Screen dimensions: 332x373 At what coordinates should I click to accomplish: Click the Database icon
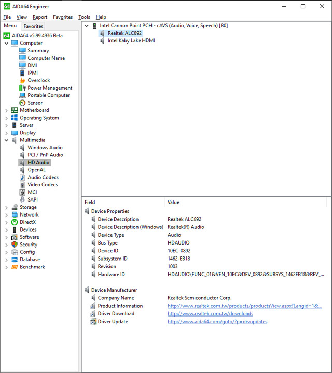15,260
